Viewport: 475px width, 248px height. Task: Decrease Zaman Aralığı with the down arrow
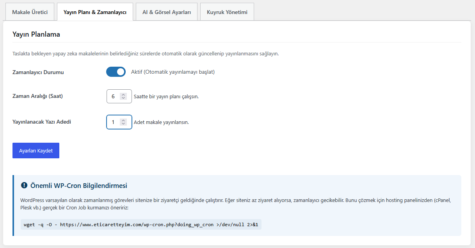click(123, 98)
